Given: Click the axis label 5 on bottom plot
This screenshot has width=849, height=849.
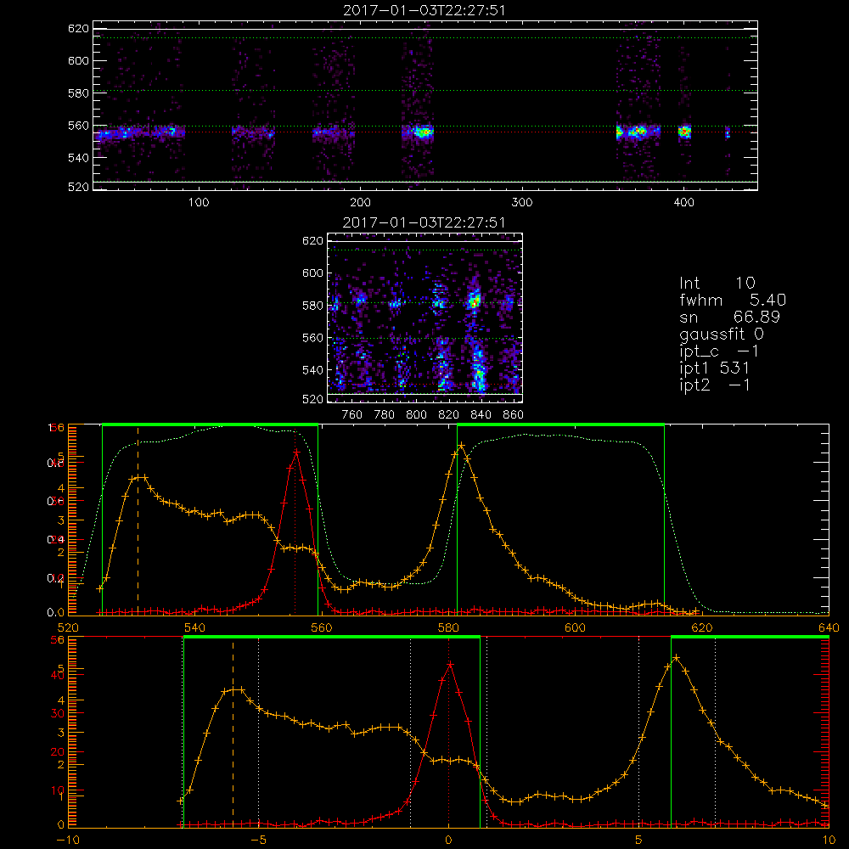Looking at the screenshot, I should (639, 841).
